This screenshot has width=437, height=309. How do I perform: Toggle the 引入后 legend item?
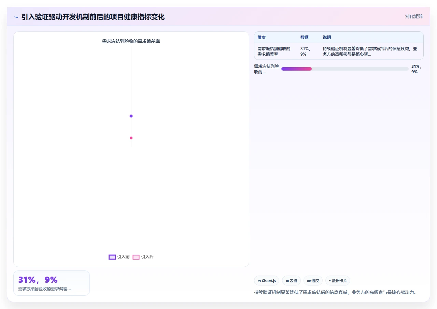pyautogui.click(x=143, y=257)
